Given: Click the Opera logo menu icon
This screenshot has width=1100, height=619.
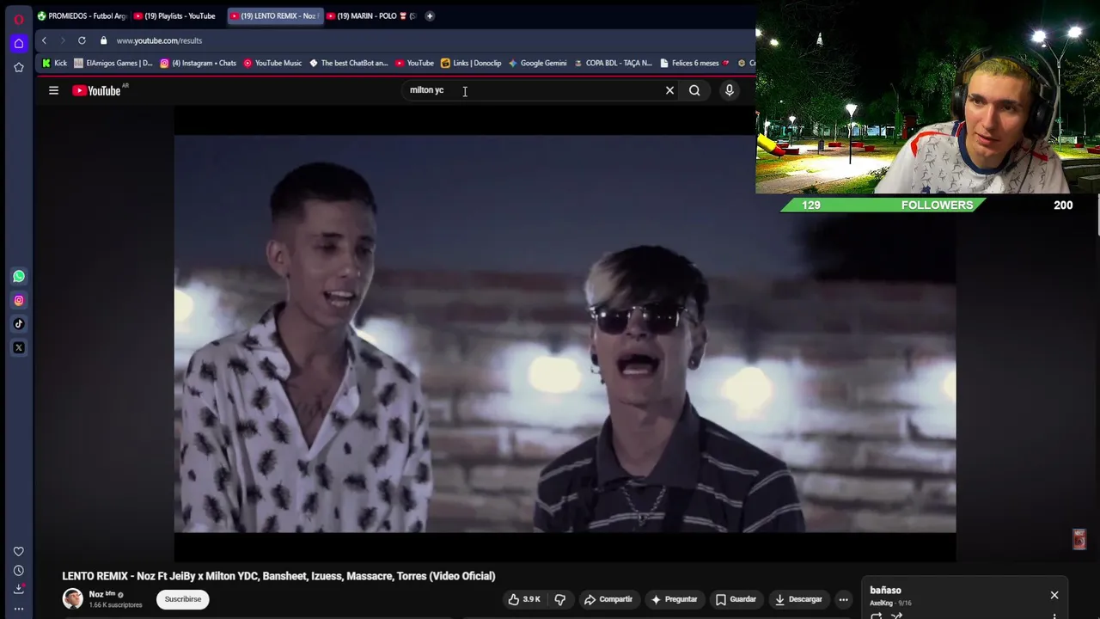Looking at the screenshot, I should click(19, 19).
